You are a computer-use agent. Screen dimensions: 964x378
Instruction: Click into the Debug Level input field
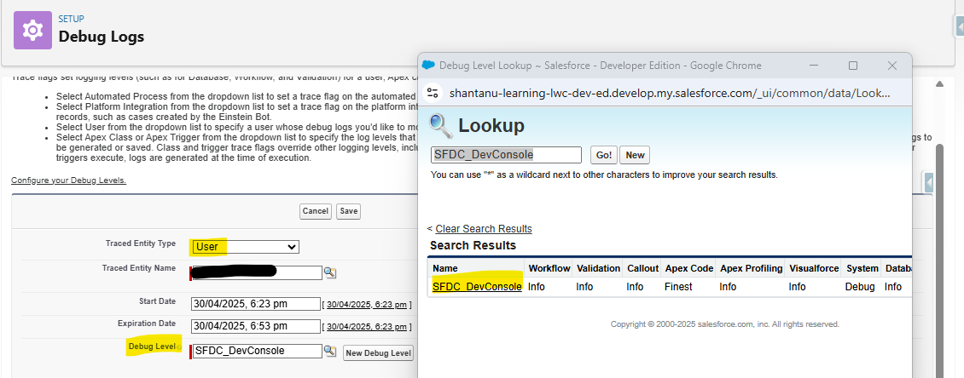point(257,351)
